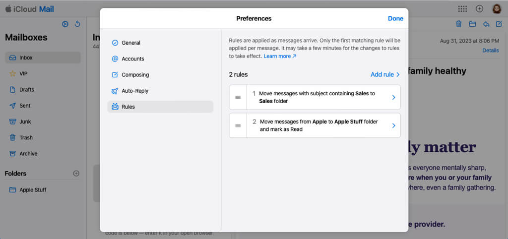
Task: Click the trash icon in message toolbar
Action: (459, 24)
